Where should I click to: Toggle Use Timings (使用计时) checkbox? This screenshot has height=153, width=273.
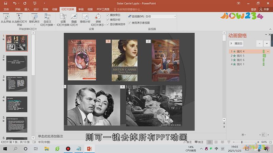click(x=107, y=20)
